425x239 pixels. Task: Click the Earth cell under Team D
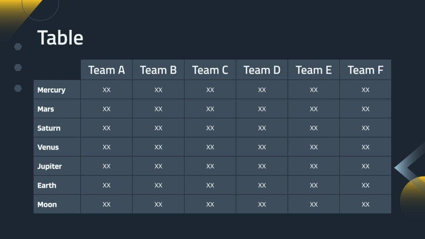tap(262, 185)
